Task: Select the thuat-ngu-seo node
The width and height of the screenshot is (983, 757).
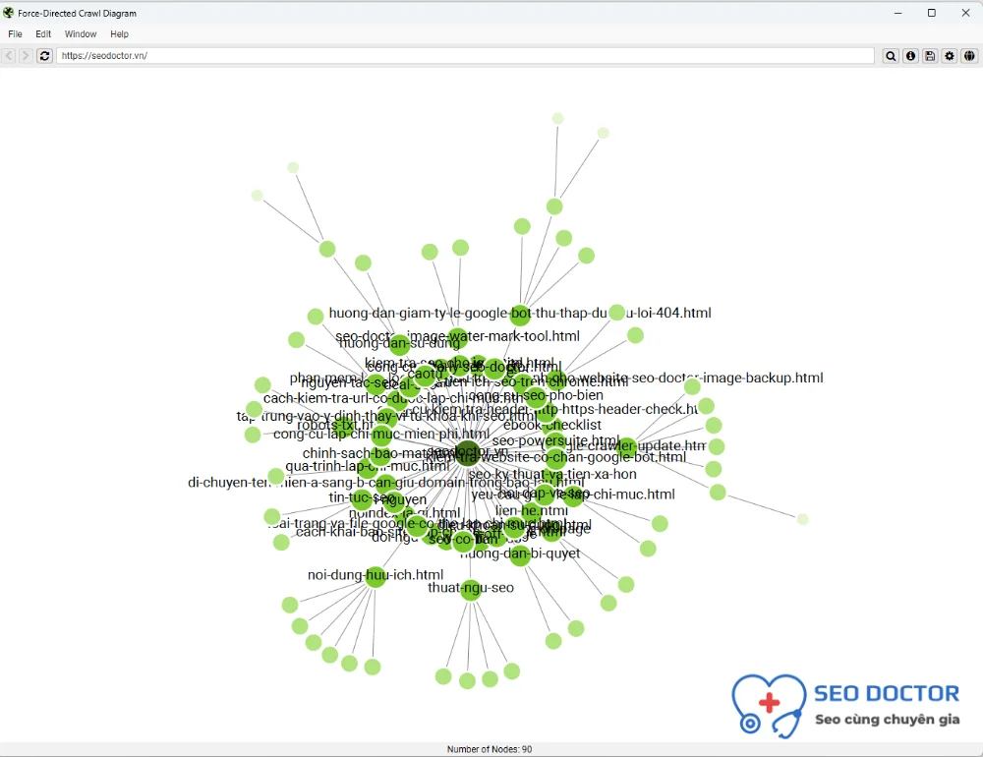Action: tap(470, 590)
